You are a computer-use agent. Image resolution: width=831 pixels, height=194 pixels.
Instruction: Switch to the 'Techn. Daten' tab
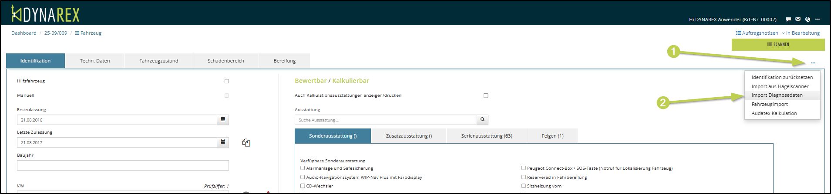tap(94, 61)
